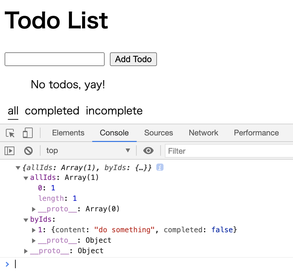Expand __proto__: Array(0) entry

[34, 209]
